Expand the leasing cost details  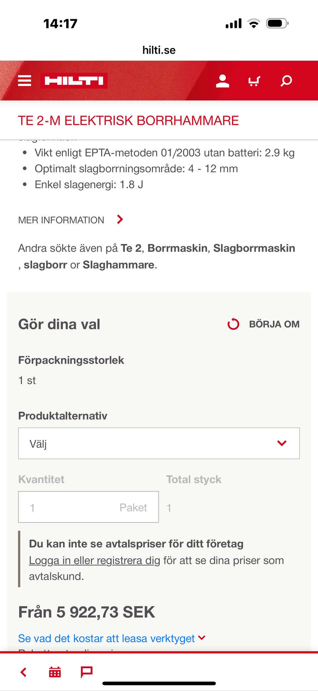click(x=112, y=638)
